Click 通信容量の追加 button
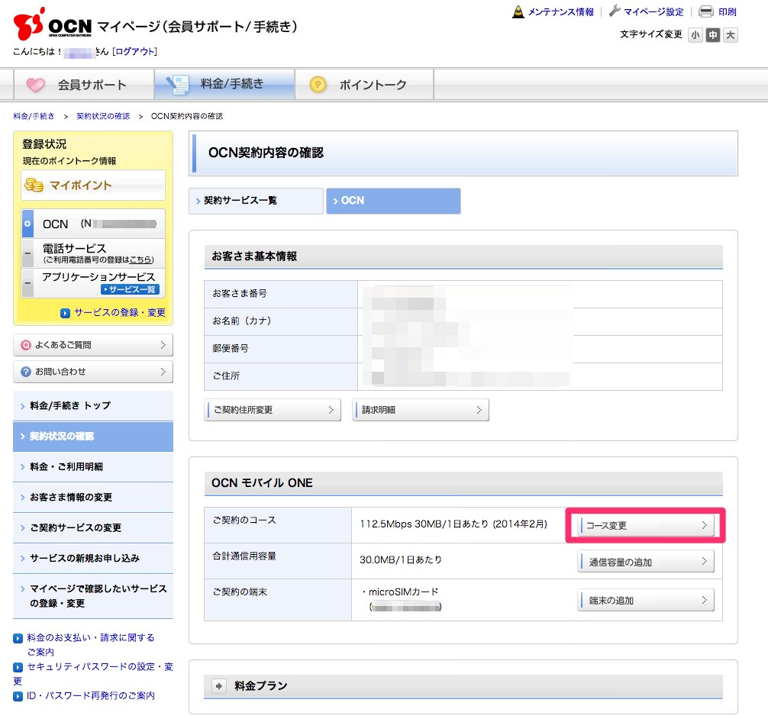The height and width of the screenshot is (719, 768). point(646,562)
